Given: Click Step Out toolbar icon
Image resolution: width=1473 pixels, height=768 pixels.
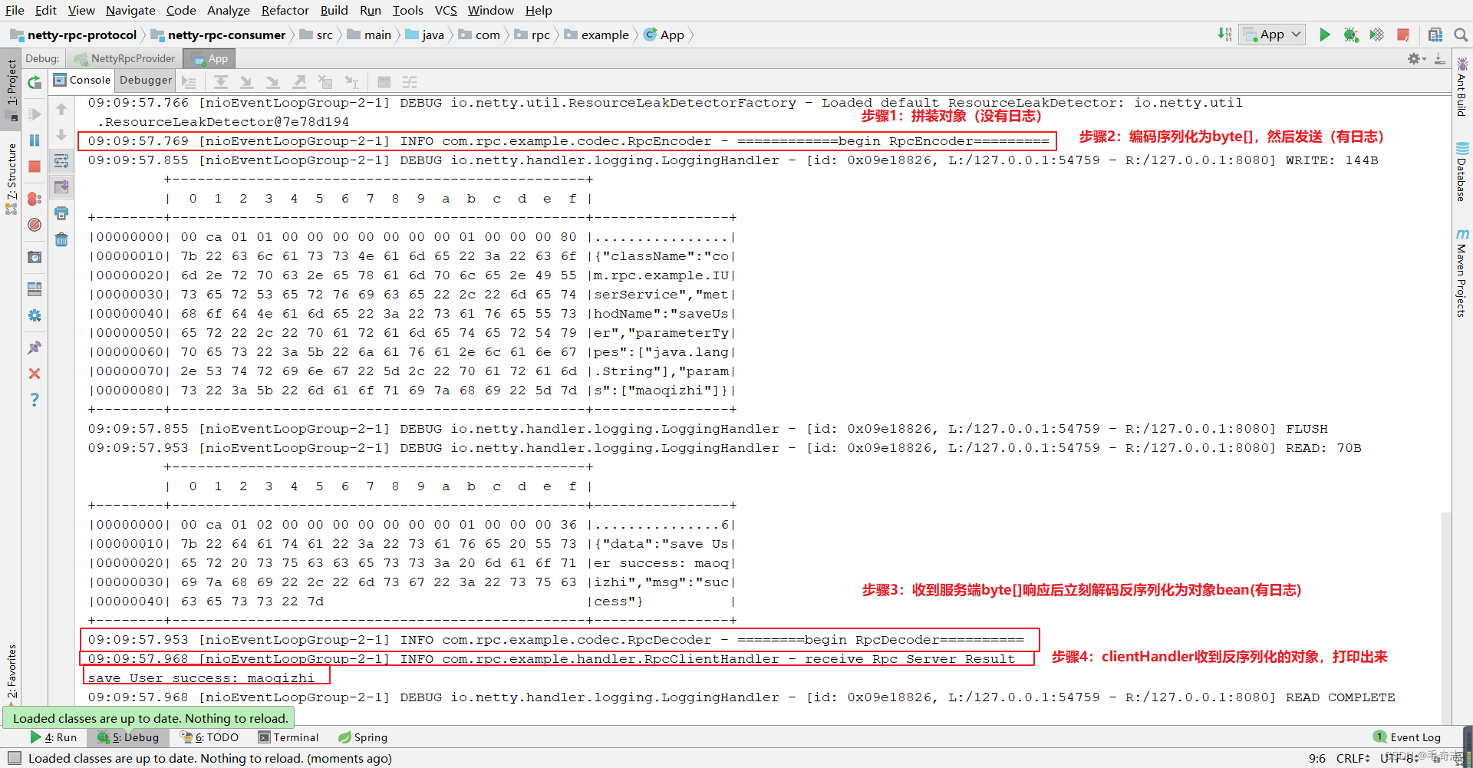Looking at the screenshot, I should point(299,82).
